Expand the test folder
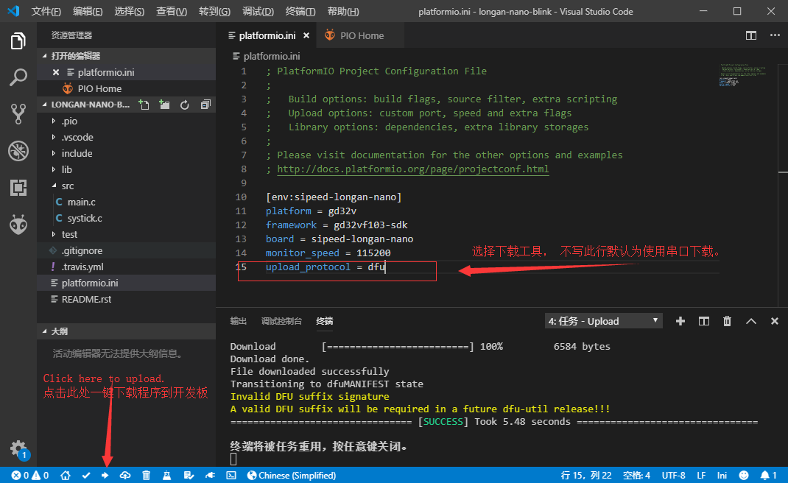This screenshot has height=483, width=788. click(53, 234)
